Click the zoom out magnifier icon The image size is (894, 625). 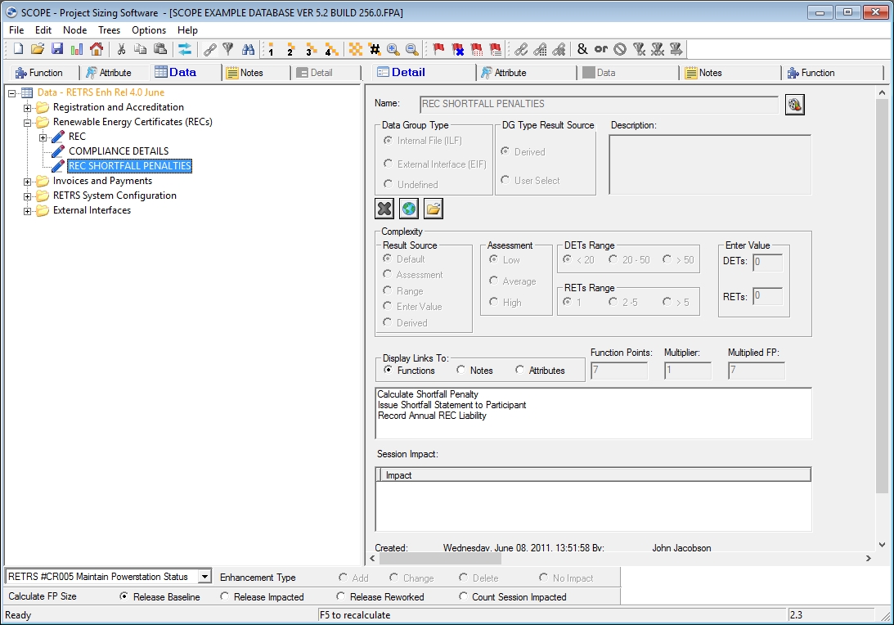[x=411, y=50]
